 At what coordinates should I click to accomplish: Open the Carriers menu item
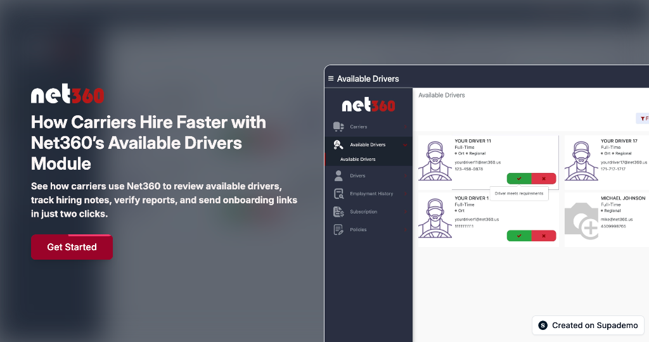pyautogui.click(x=368, y=127)
